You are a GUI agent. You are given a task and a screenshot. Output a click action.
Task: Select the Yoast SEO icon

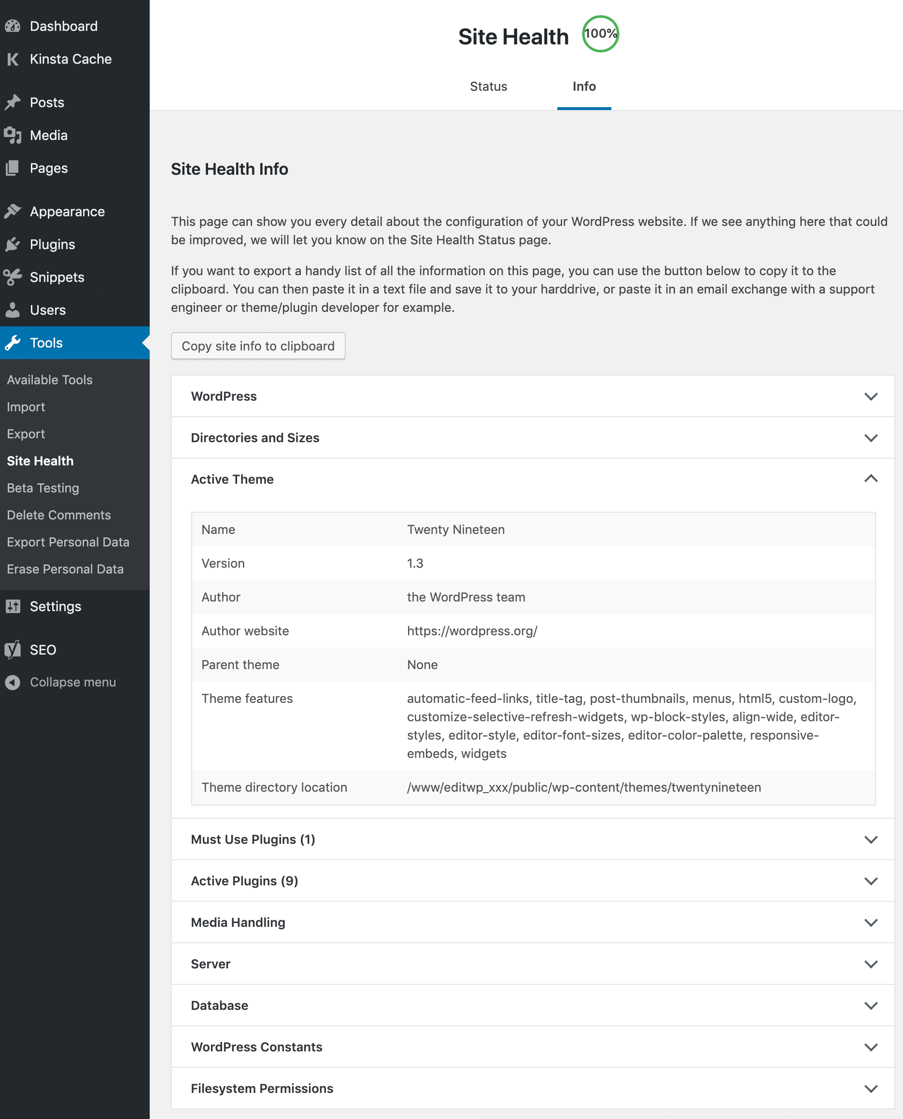(x=13, y=649)
